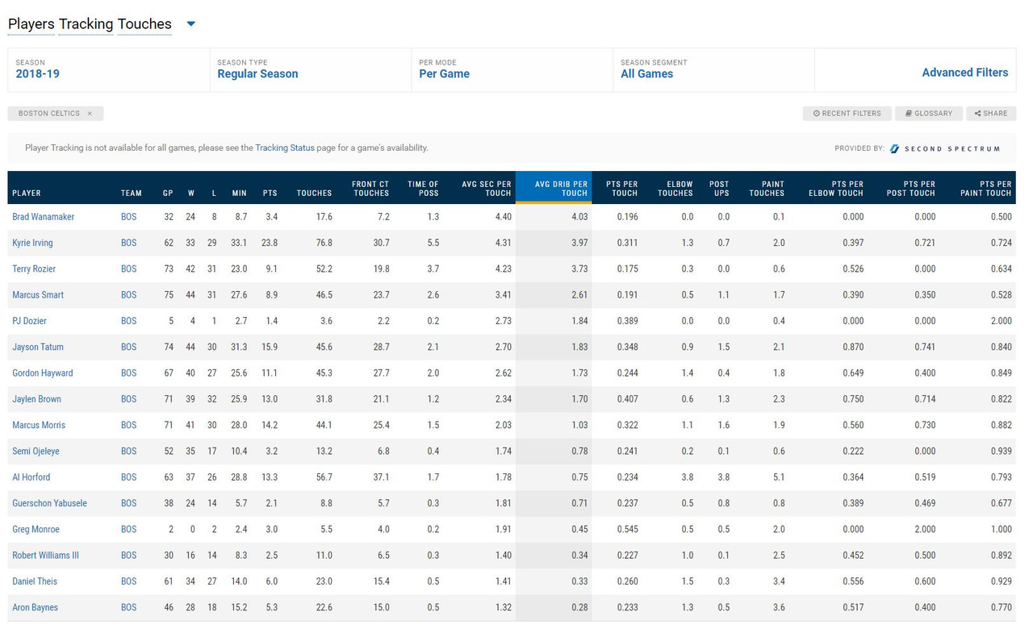Viewport: 1033px width, 633px height.
Task: Select Kyrie Irving's 76.8 touches value
Action: [323, 243]
